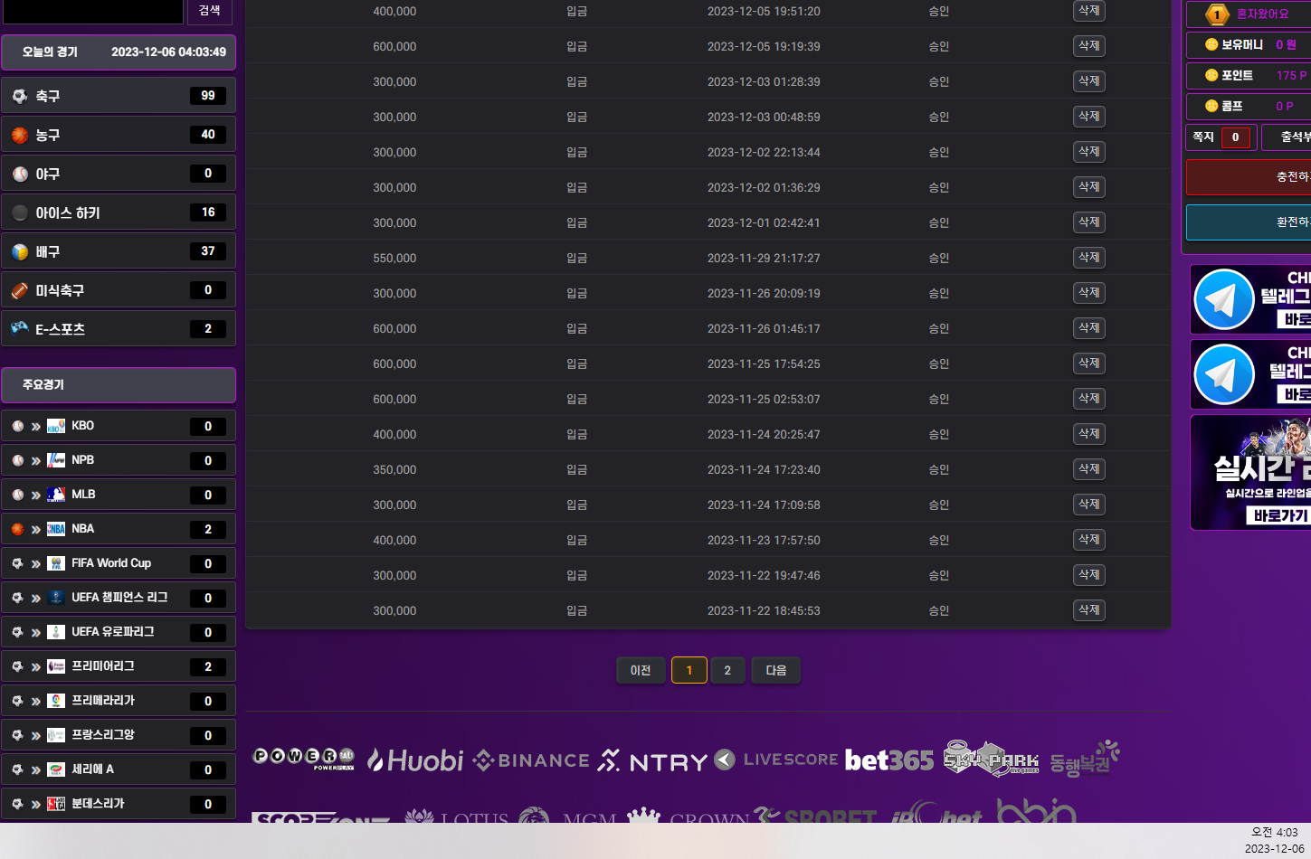Open the first Telegram channel banner

(x=1250, y=299)
